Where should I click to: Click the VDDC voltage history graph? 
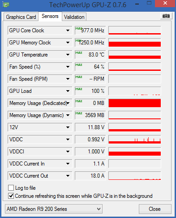pos(135,140)
